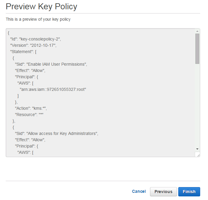
Task: Click the Allow access for Key Administrators line
Action: [x=57, y=133]
